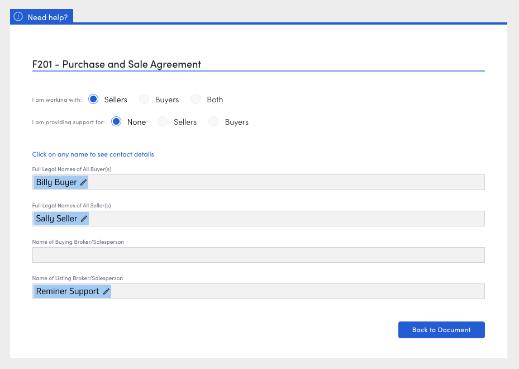Image resolution: width=519 pixels, height=369 pixels.
Task: Select Buyers for 'I am working with'
Action: point(144,99)
